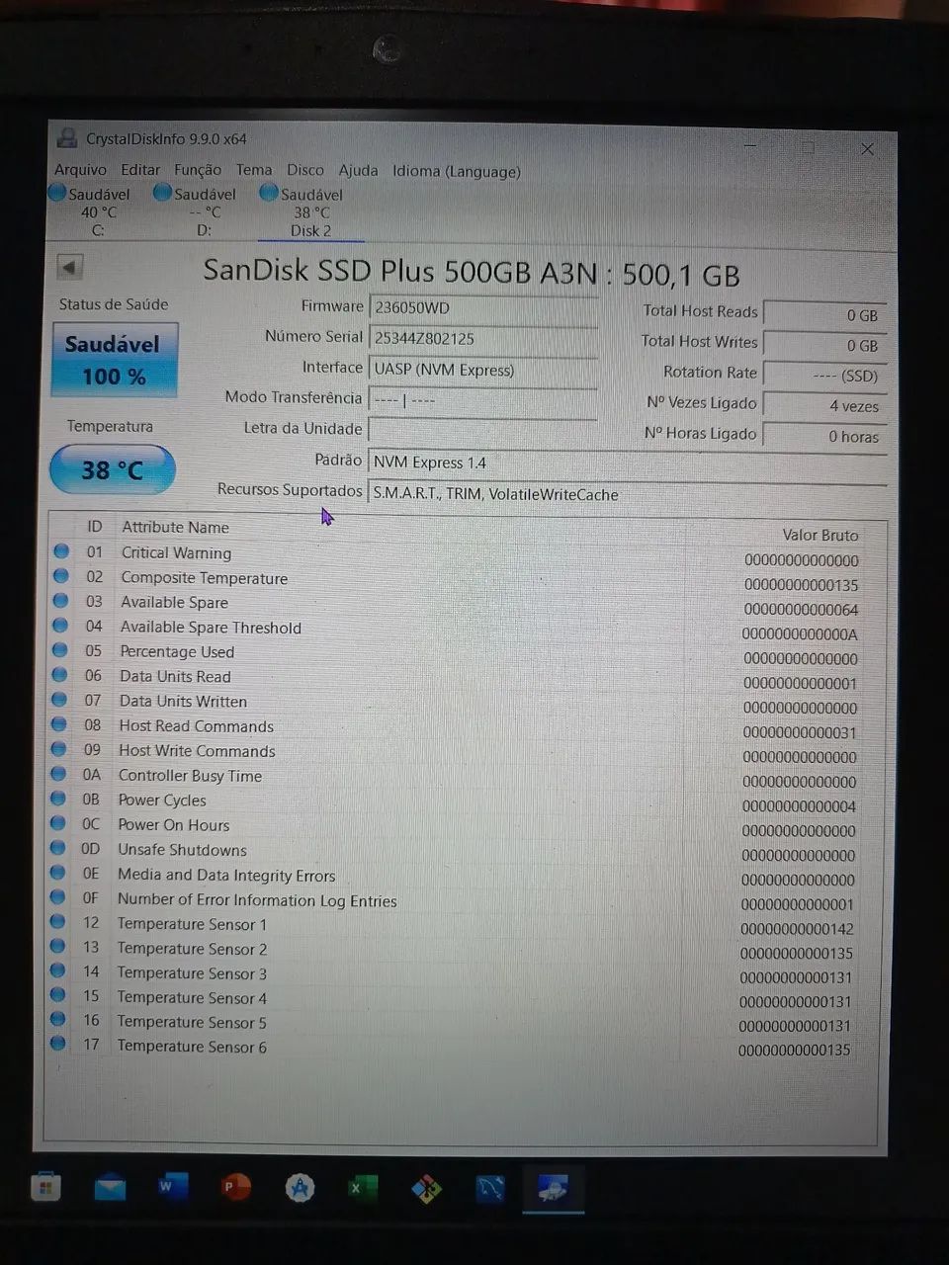
Task: Click the Attribute Name column header
Action: [x=175, y=528]
